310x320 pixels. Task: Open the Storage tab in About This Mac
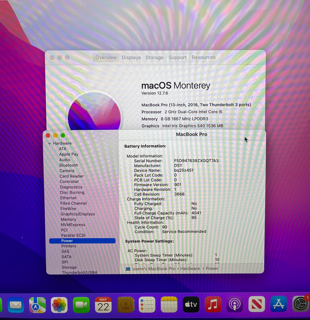[x=155, y=58]
